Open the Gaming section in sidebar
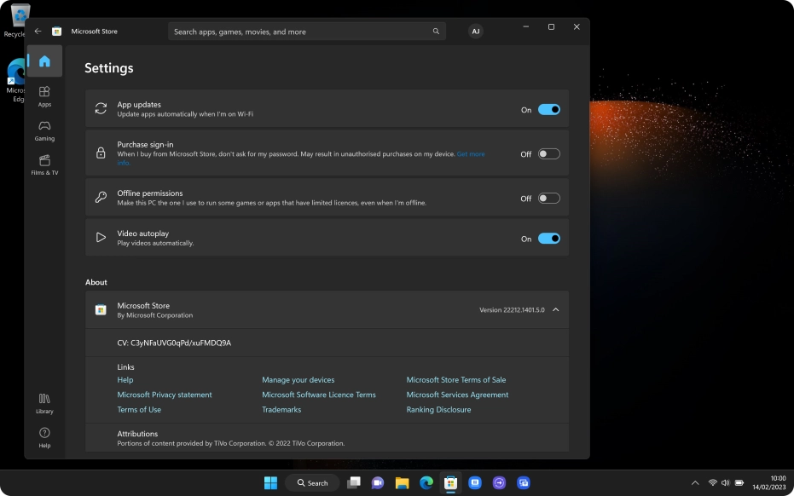The width and height of the screenshot is (794, 496). (44, 130)
